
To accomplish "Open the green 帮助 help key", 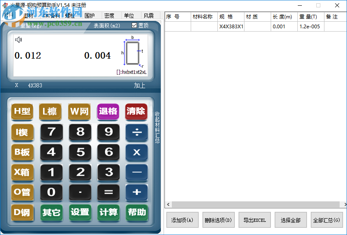I will 137,212.
